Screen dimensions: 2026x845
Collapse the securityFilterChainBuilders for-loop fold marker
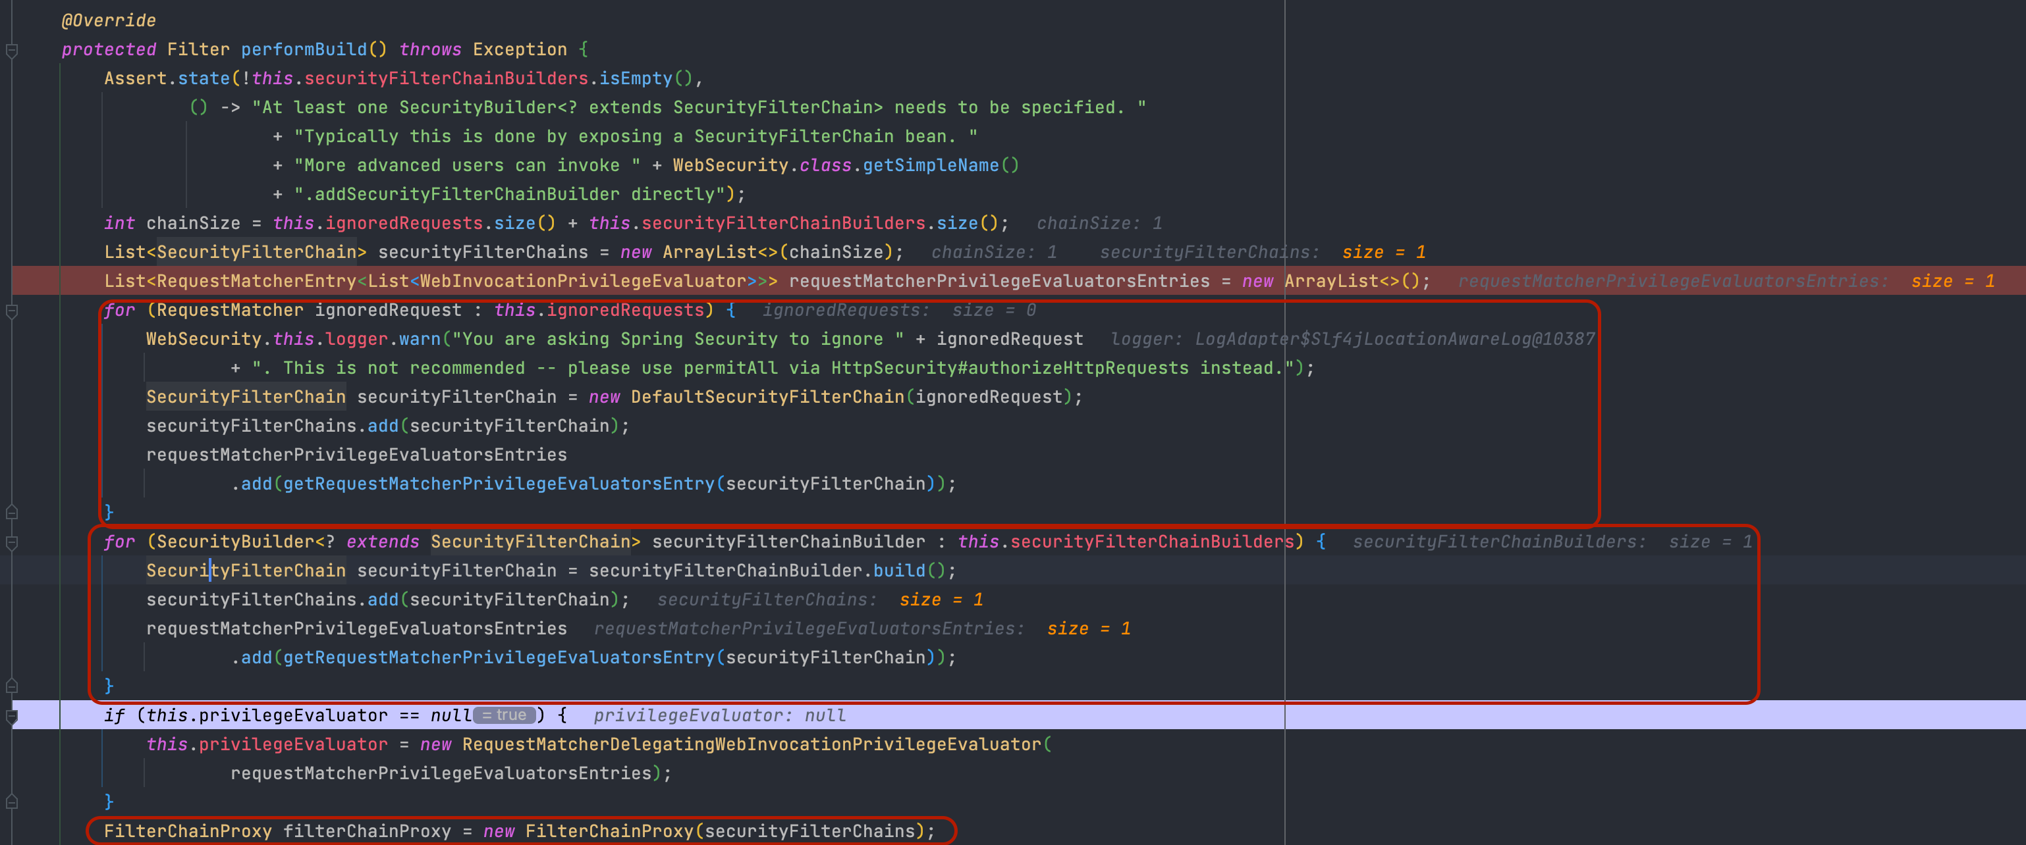pos(12,542)
